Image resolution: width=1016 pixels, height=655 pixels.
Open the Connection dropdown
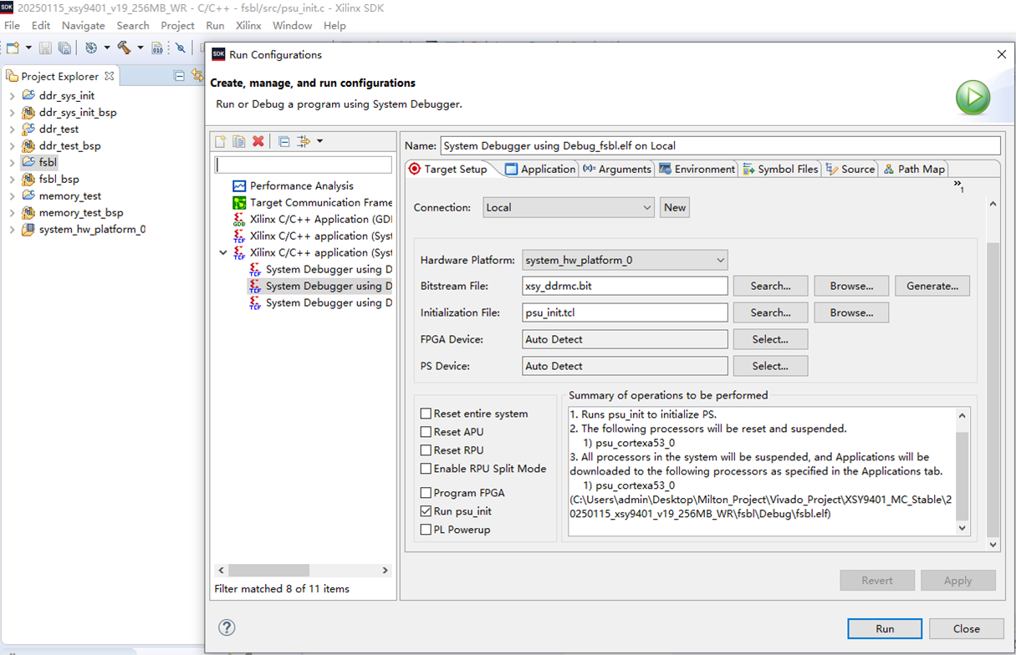tap(648, 207)
